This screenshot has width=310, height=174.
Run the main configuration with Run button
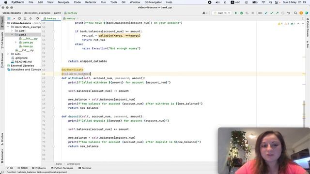(x=236, y=13)
